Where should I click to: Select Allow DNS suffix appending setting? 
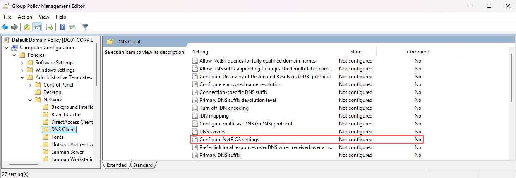[x=266, y=69]
